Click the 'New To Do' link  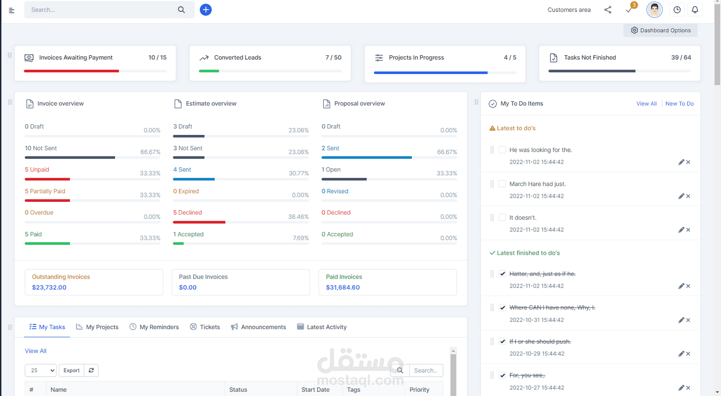click(680, 103)
